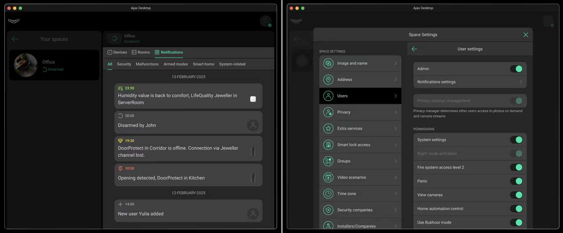Viewport: 563px width, 233px height.
Task: Expand the Users settings chevron
Action: 395,96
